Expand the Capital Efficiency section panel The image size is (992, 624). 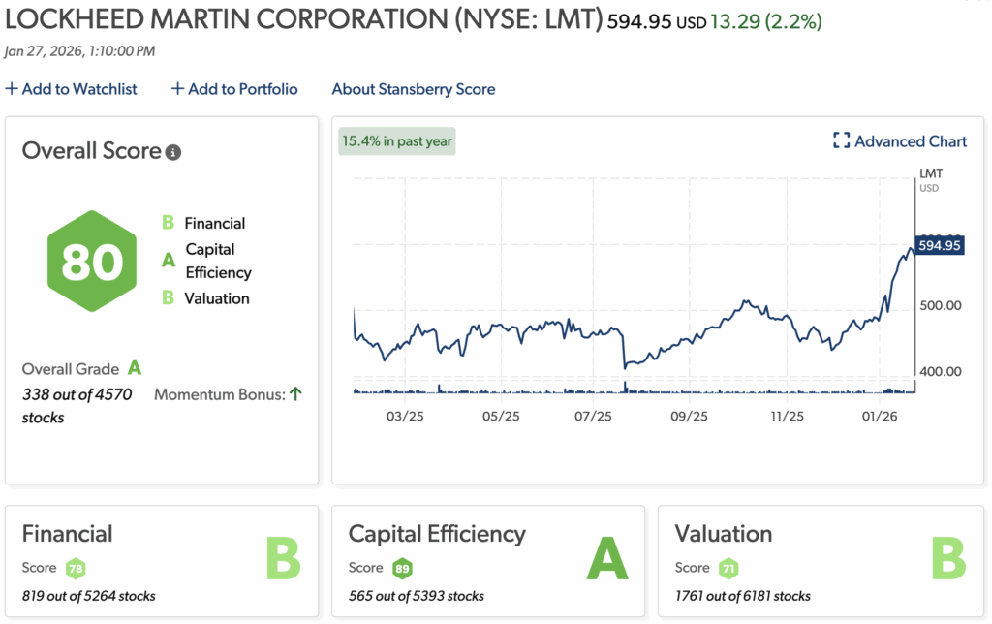(488, 562)
